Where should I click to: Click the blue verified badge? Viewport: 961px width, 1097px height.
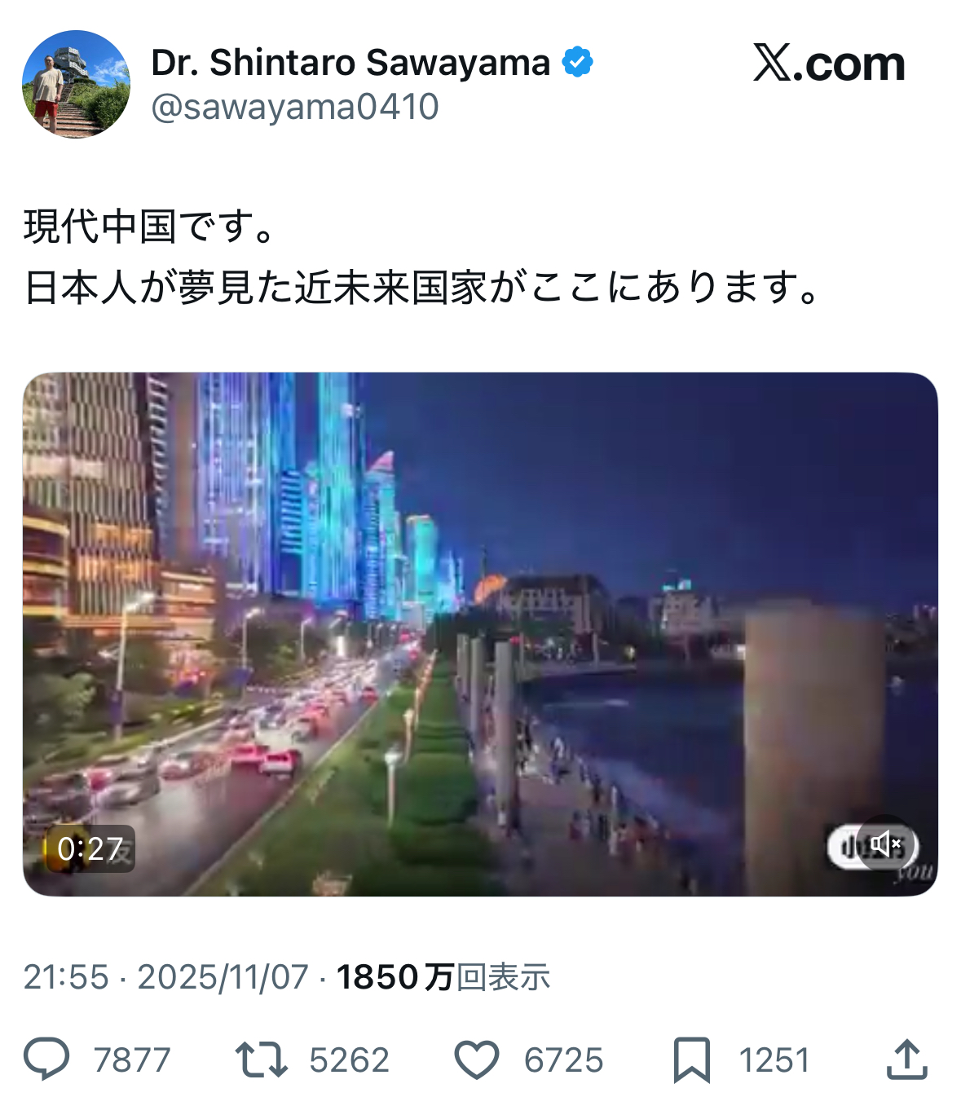point(578,63)
